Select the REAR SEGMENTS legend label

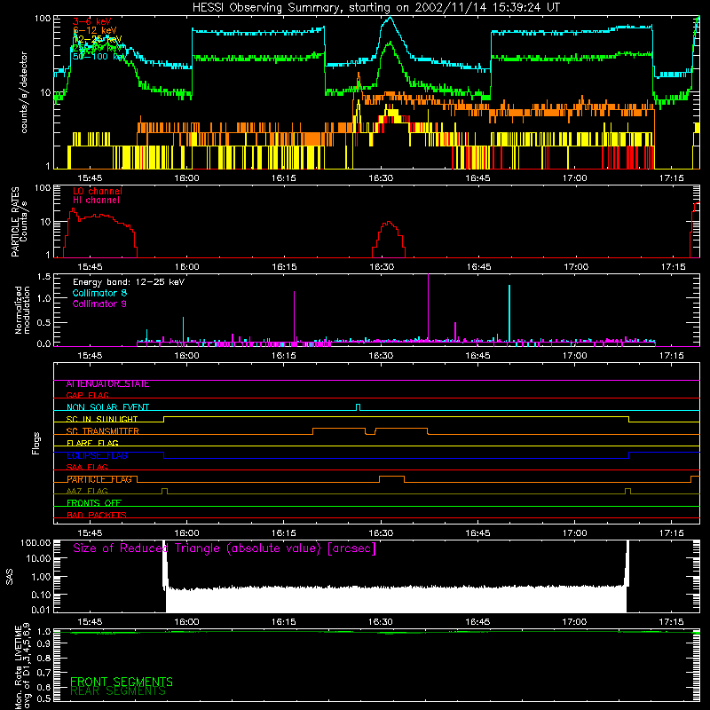coord(118,691)
